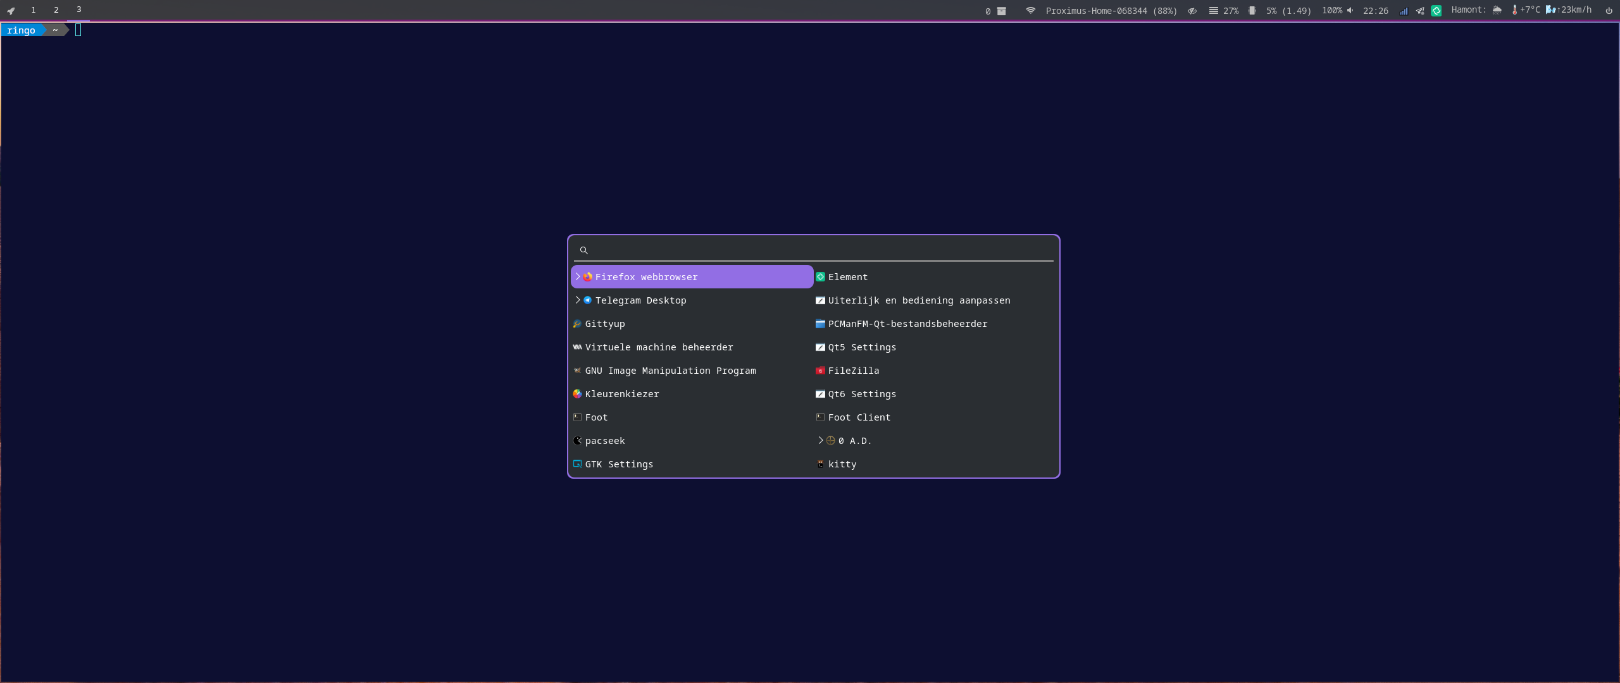Click the FileZilla icon
Viewport: 1620px width, 683px height.
[820, 371]
